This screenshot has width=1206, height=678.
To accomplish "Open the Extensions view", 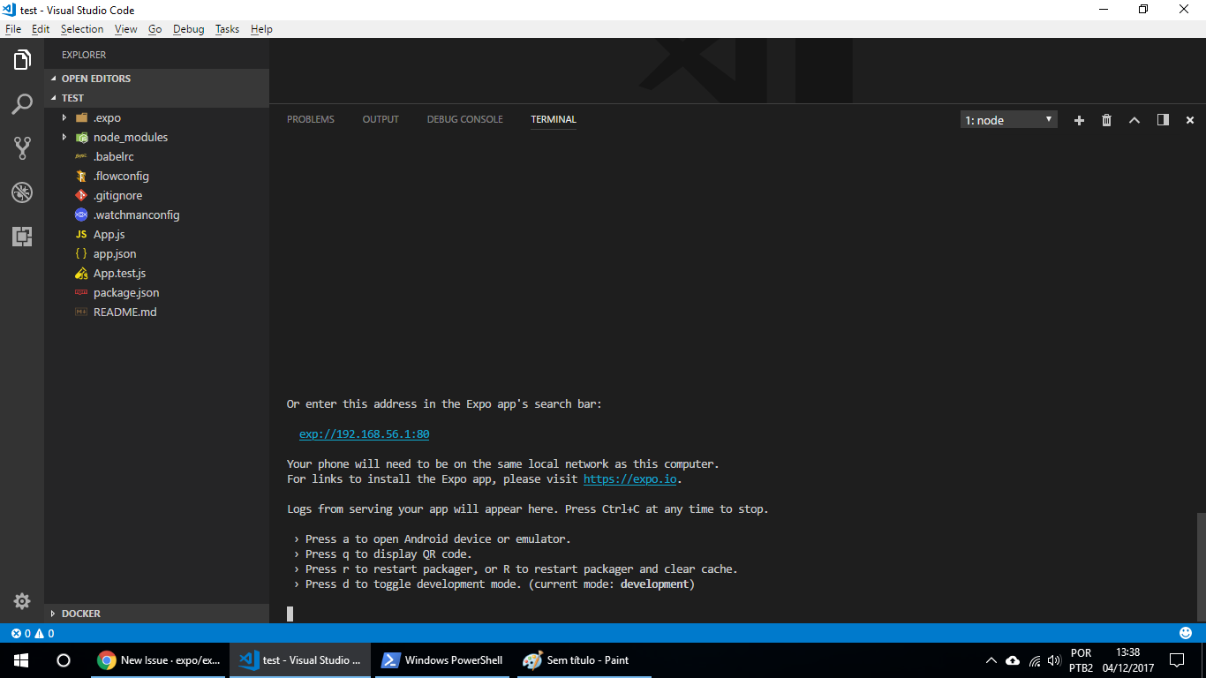I will click(x=21, y=237).
